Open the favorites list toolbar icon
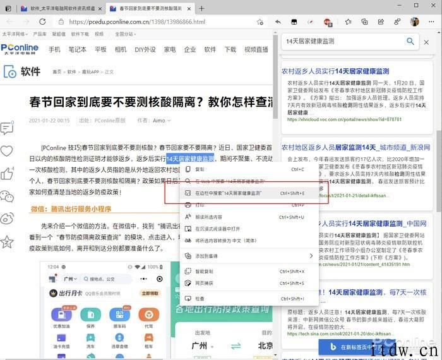 (348, 22)
